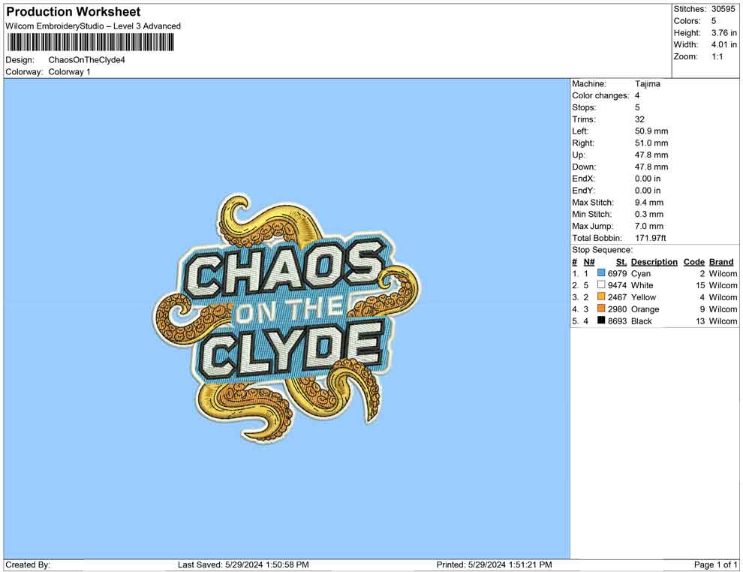
Task: Click the Stitches count value 30595
Action: coord(724,9)
